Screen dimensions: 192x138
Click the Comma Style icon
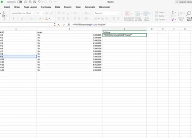pyautogui.click(x=107, y=19)
